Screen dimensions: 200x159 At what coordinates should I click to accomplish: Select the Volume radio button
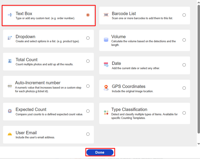184,40
